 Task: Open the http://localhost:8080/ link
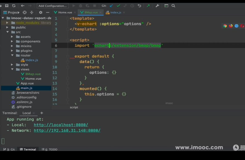[61, 125]
